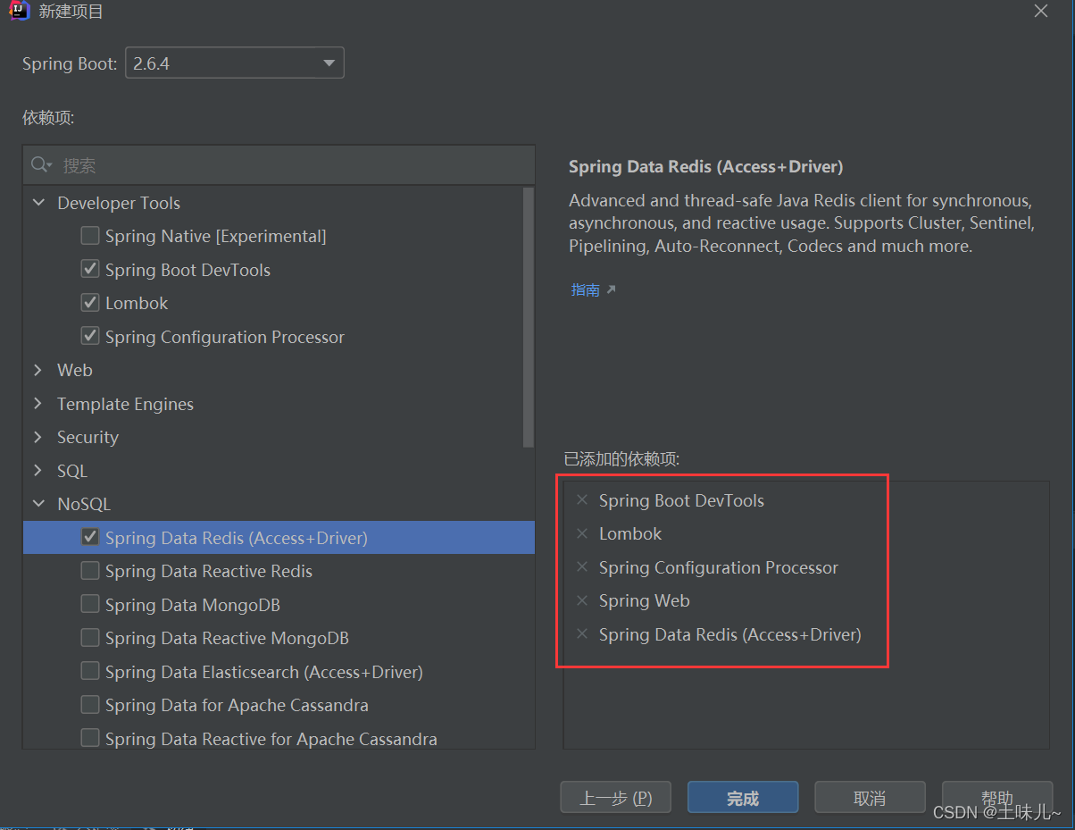This screenshot has width=1075, height=830.
Task: Check Spring Data Reactive MongoDB checkbox
Action: pyautogui.click(x=90, y=638)
